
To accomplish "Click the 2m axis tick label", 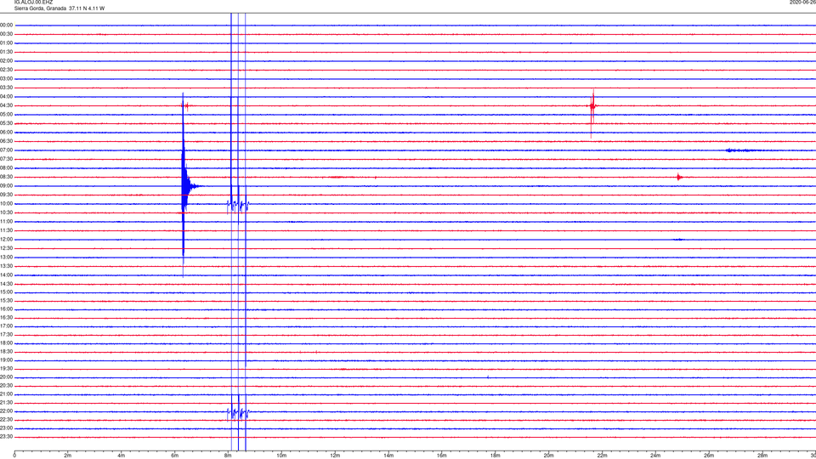I will click(x=68, y=456).
